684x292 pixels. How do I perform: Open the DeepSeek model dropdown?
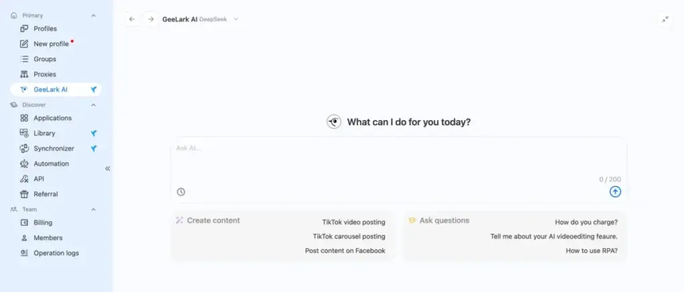[x=236, y=19]
